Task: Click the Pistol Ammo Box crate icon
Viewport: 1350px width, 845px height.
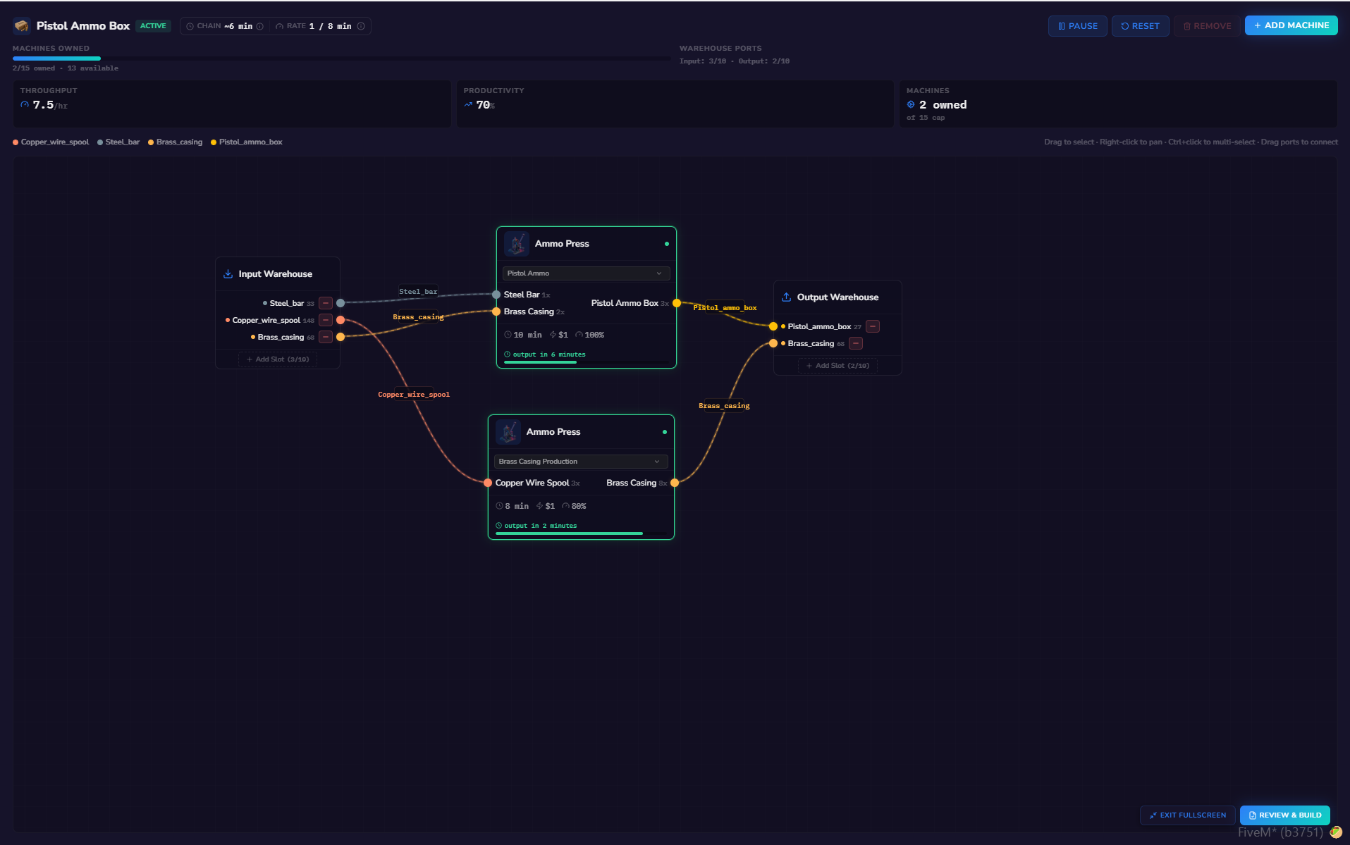Action: (x=22, y=26)
